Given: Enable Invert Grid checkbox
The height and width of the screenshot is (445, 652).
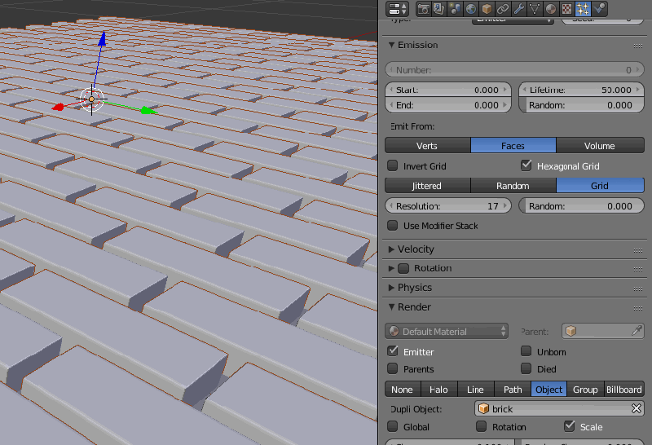Looking at the screenshot, I should (393, 165).
